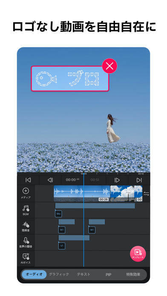Jump to the end of the timeline

(x=139, y=180)
